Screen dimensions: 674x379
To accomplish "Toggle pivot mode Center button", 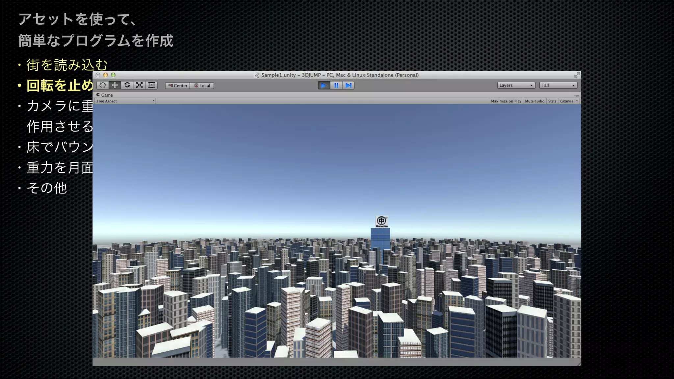I will coord(178,86).
